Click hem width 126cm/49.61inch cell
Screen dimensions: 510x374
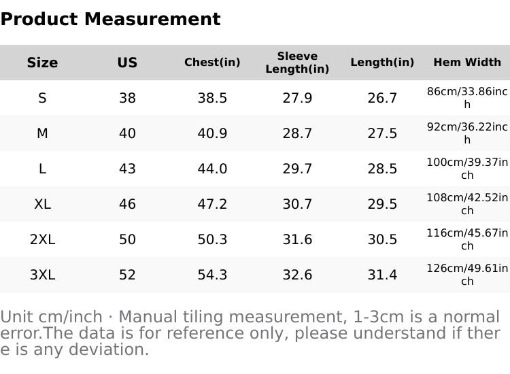click(467, 275)
